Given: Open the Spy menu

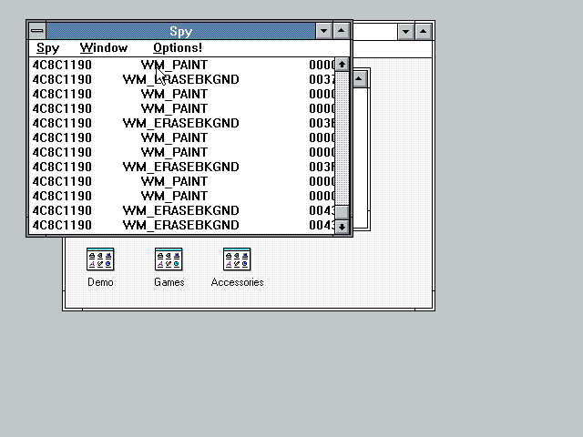Looking at the screenshot, I should [x=47, y=47].
